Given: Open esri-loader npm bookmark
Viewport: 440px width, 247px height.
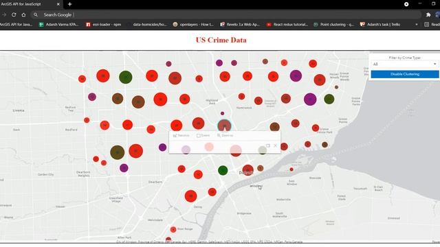Looking at the screenshot, I should point(104,25).
